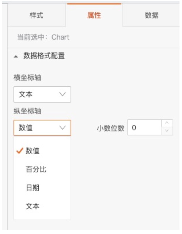This screenshot has height=234, width=182.
Task: Select the 属性 tab
Action: coord(94,15)
